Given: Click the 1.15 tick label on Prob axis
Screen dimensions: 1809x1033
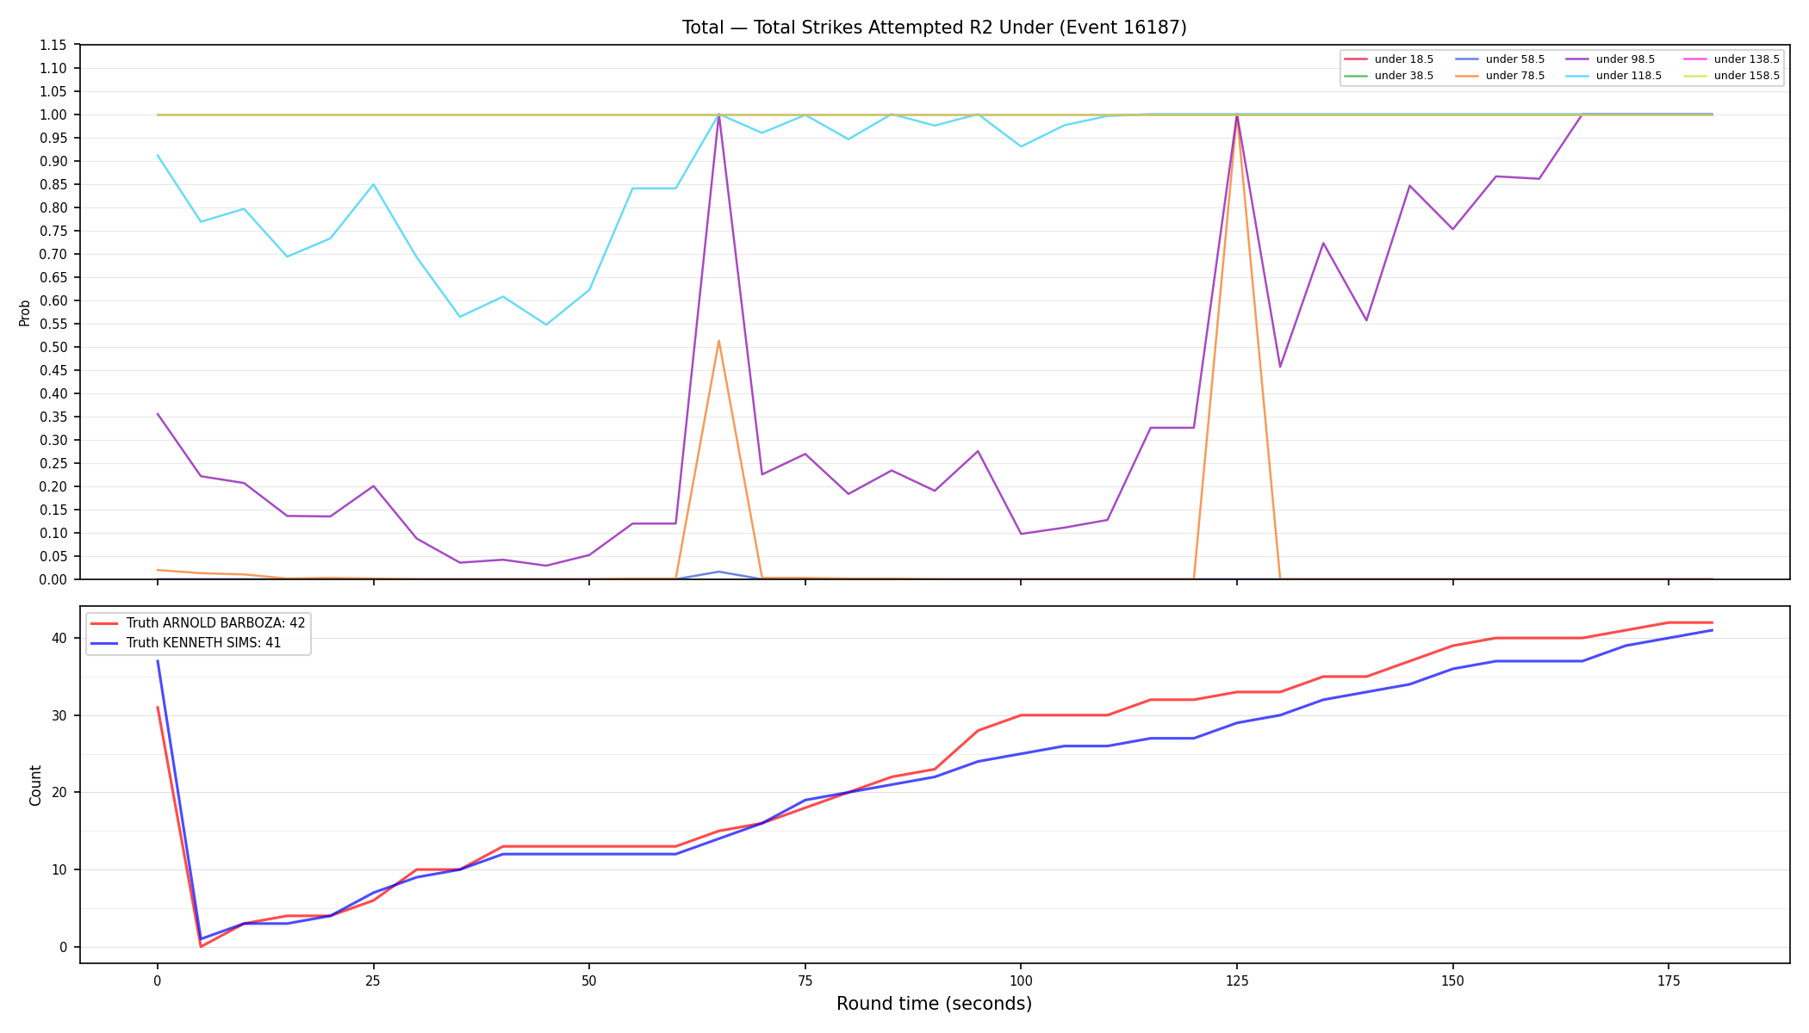Looking at the screenshot, I should [53, 46].
